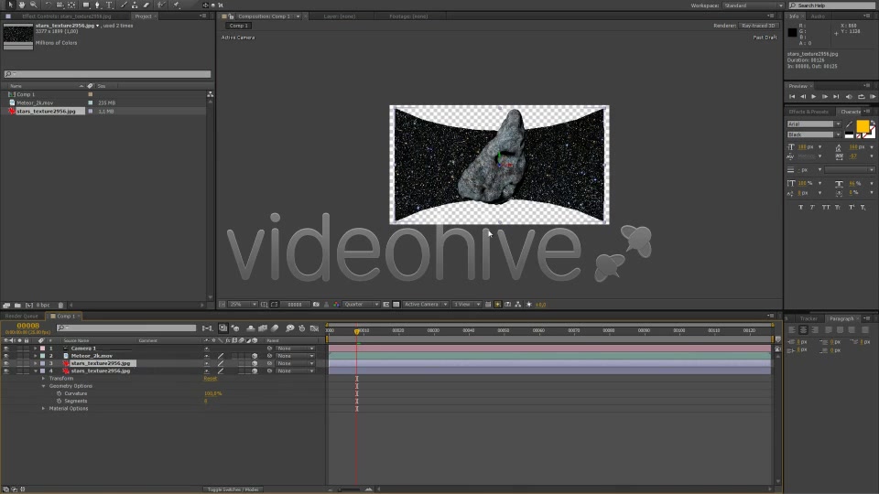
Task: Collapse the Geometry Options group
Action: (x=44, y=386)
